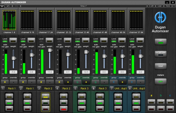The image size is (176, 113).
Task: Change channel 1 group a selector
Action: [5, 82]
